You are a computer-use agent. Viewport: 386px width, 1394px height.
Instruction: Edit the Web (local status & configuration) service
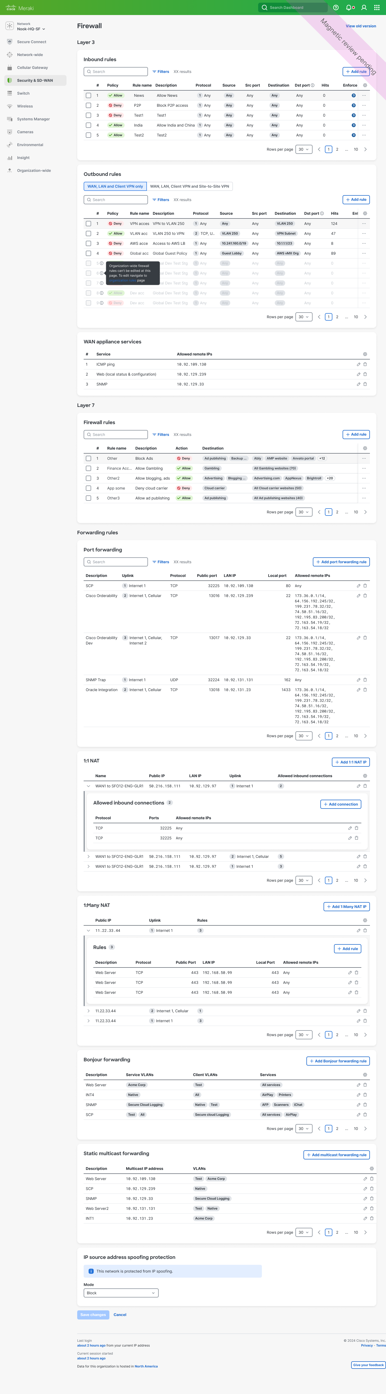click(x=358, y=375)
